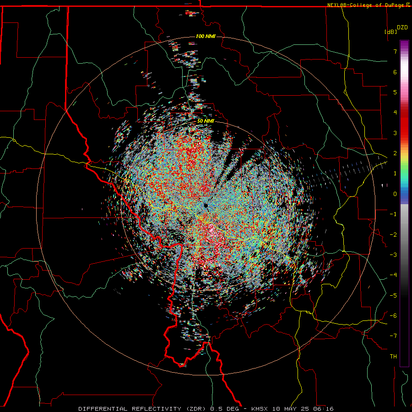Click the DIFFERENTIAL REFLECTIVITY (ZDR) caption text
The image size is (412, 412).
[143, 409]
